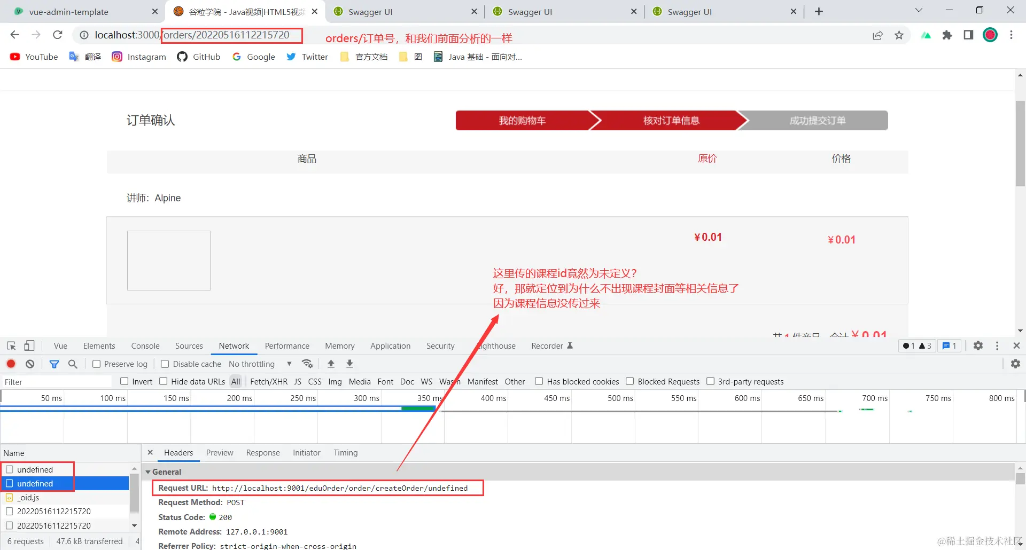Screen dimensions: 1026x550
Task: Click the profile avatar icon
Action: tap(990, 35)
